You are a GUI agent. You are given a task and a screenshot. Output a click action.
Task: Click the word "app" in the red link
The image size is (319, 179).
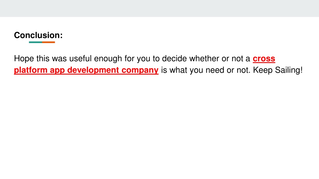coord(57,70)
